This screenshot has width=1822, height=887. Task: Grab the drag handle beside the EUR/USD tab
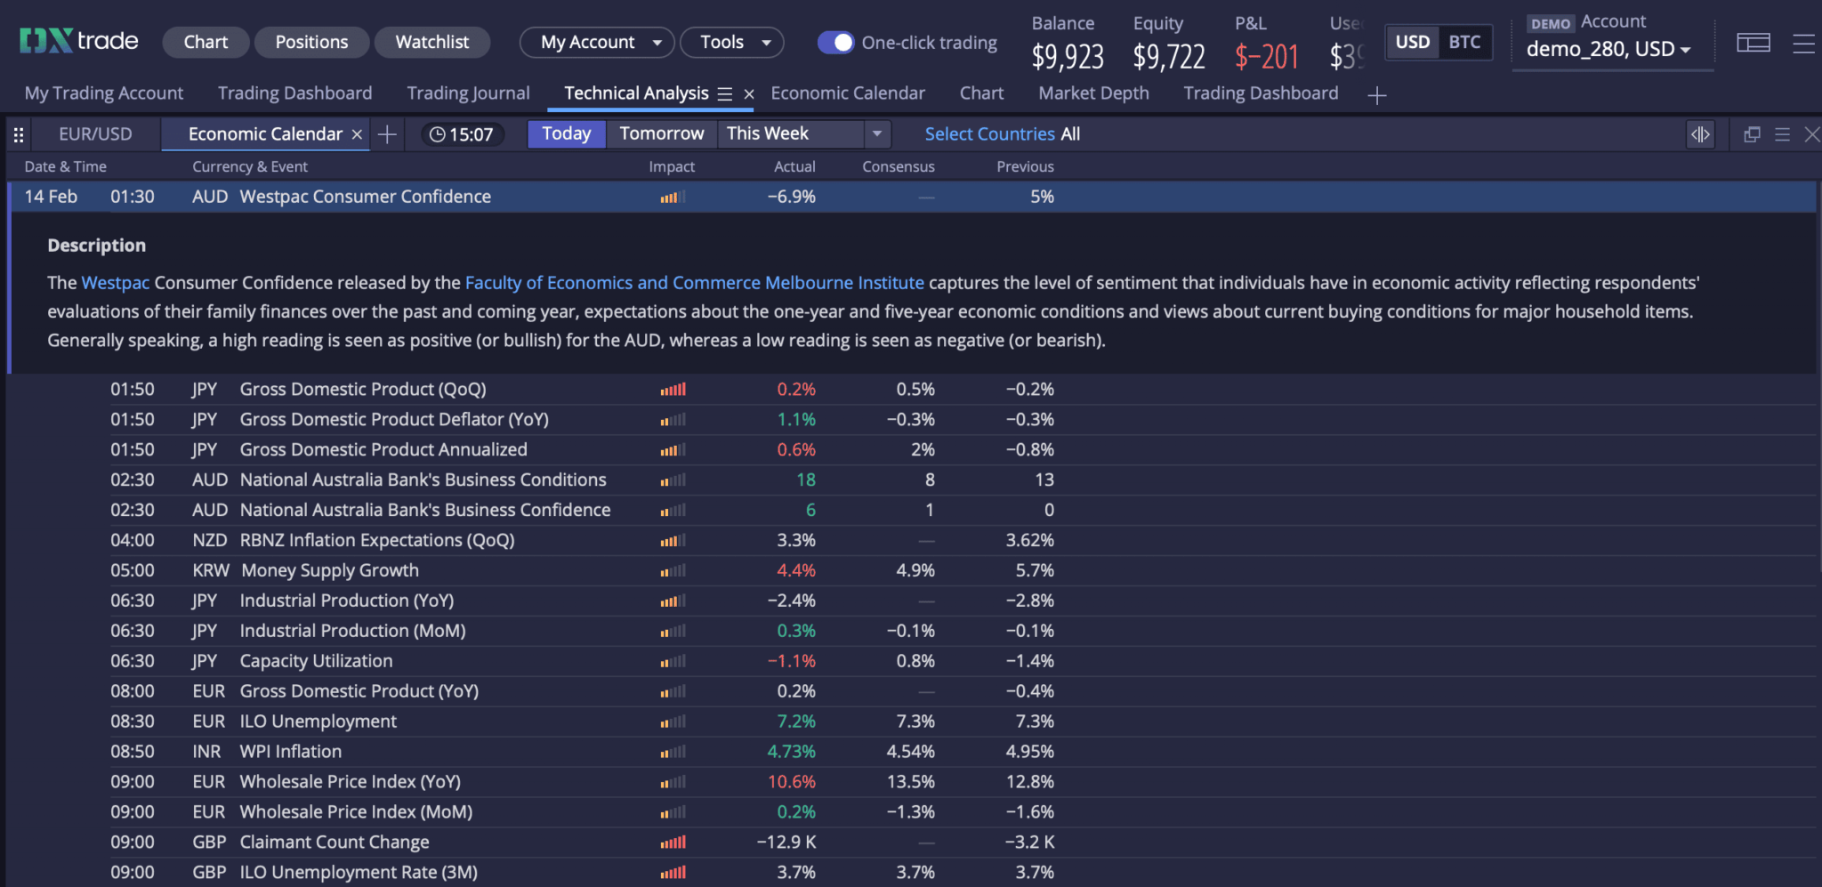(x=18, y=133)
